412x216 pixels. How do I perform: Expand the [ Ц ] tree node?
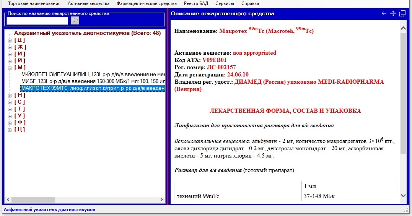click(10, 130)
